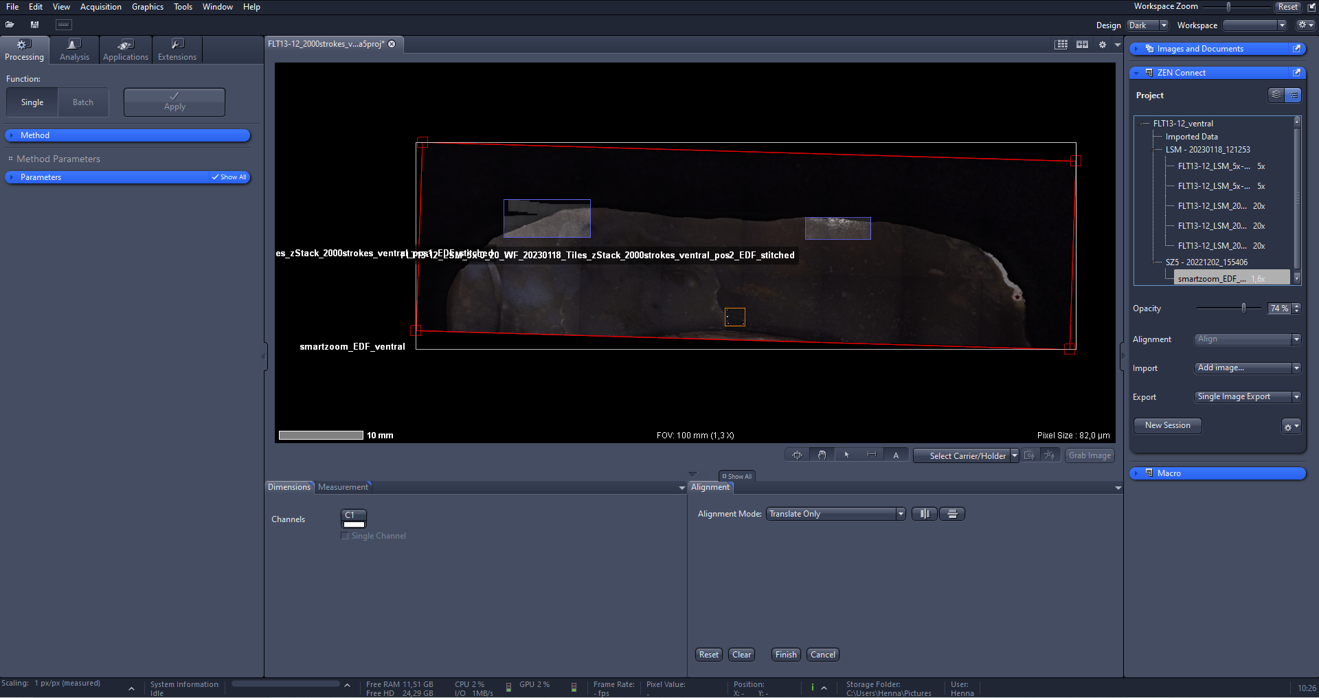
Task: Click the fit-to-view crosshair tool icon
Action: pyautogui.click(x=797, y=455)
